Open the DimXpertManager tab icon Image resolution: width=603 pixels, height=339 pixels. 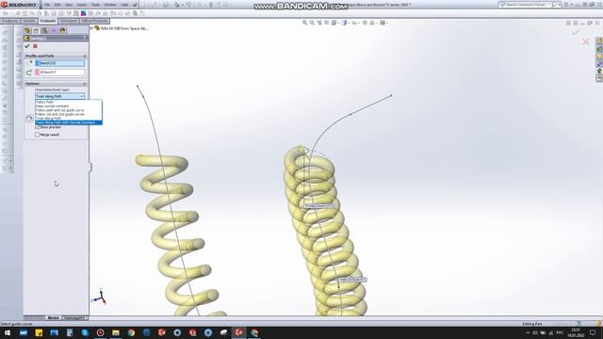pyautogui.click(x=54, y=30)
